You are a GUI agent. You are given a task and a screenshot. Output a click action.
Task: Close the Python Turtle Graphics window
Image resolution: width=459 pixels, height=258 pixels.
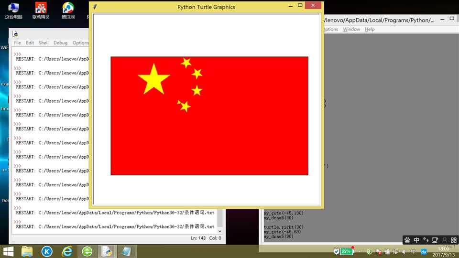pyautogui.click(x=313, y=5)
